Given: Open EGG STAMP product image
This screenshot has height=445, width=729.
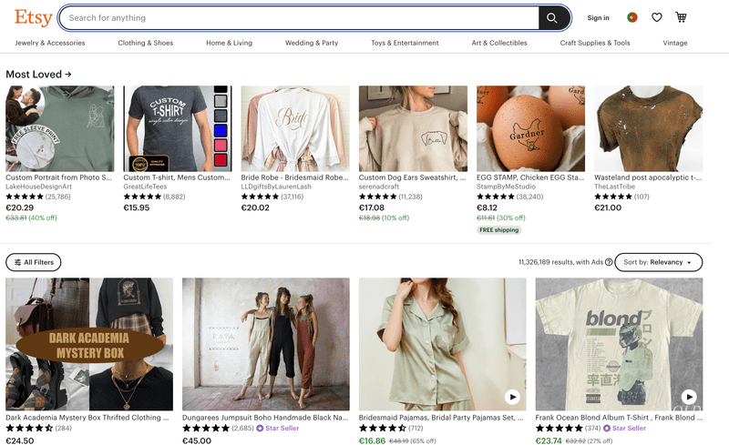Looking at the screenshot, I should click(x=530, y=128).
